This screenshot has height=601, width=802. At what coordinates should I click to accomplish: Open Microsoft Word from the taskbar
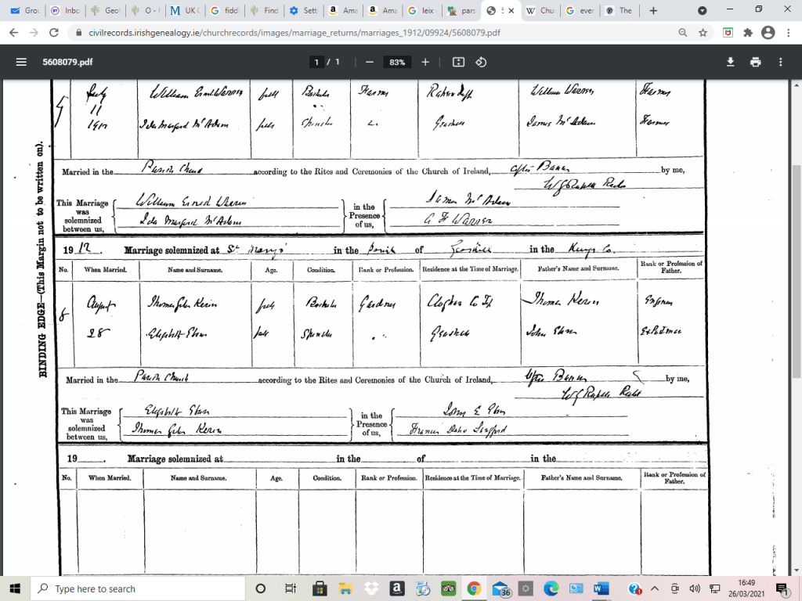point(601,588)
